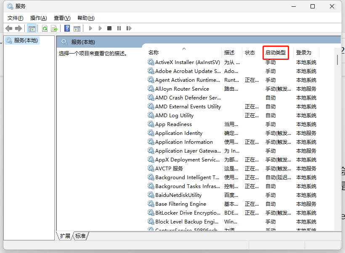Switch to the 标准 tab at the bottom
Viewport: 345px width, 253px height.
pyautogui.click(x=80, y=236)
